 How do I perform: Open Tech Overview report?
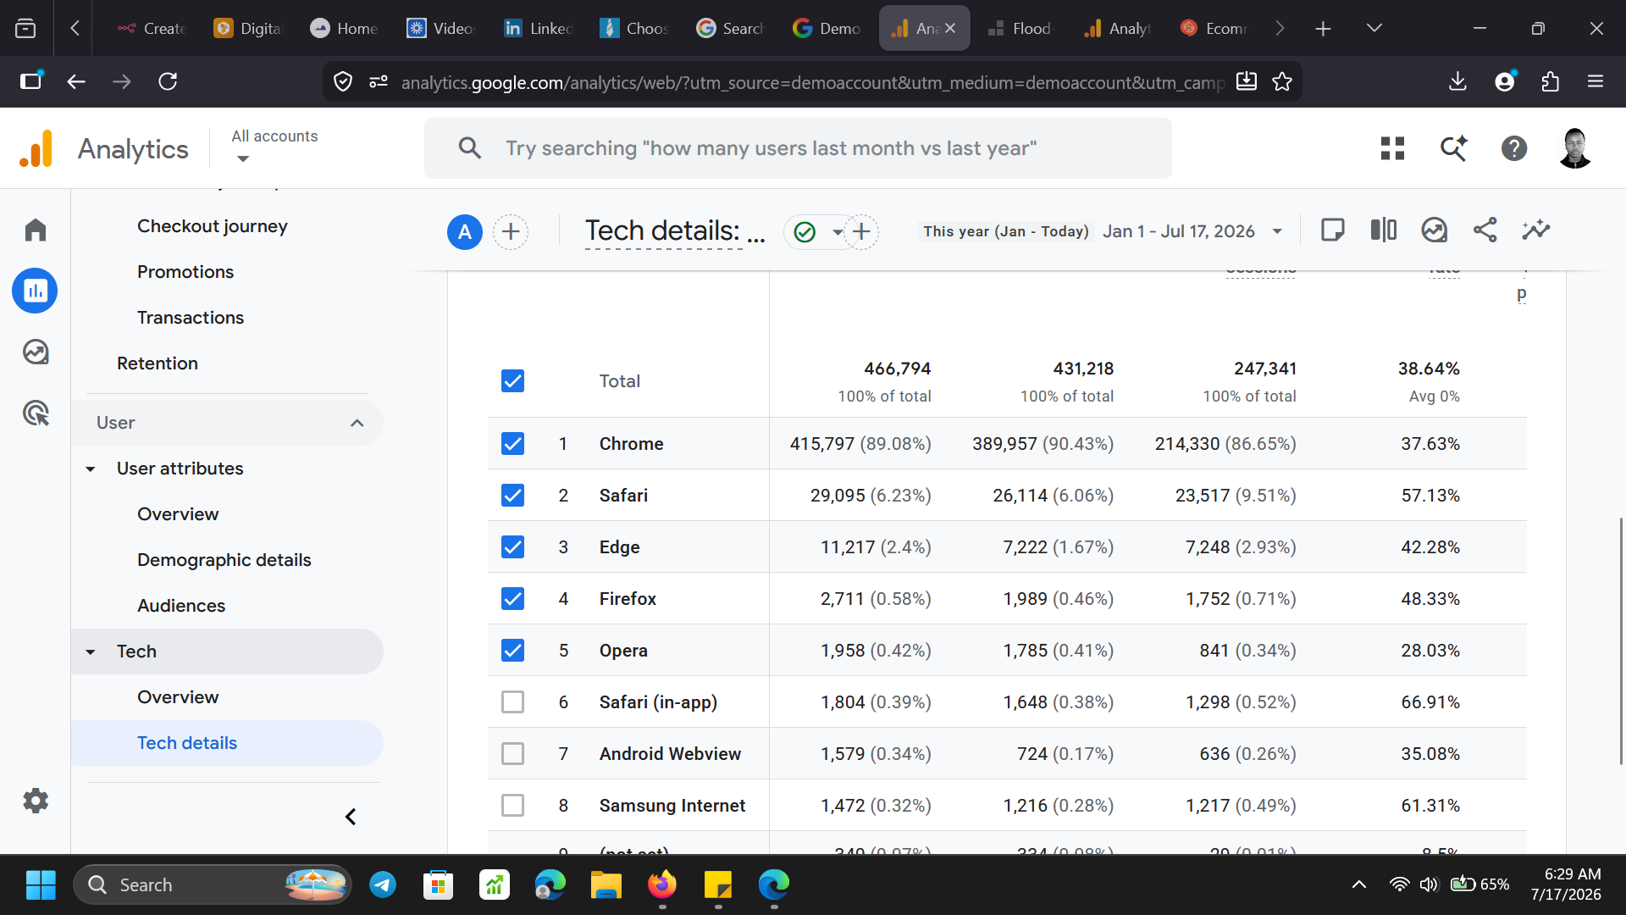tap(178, 697)
